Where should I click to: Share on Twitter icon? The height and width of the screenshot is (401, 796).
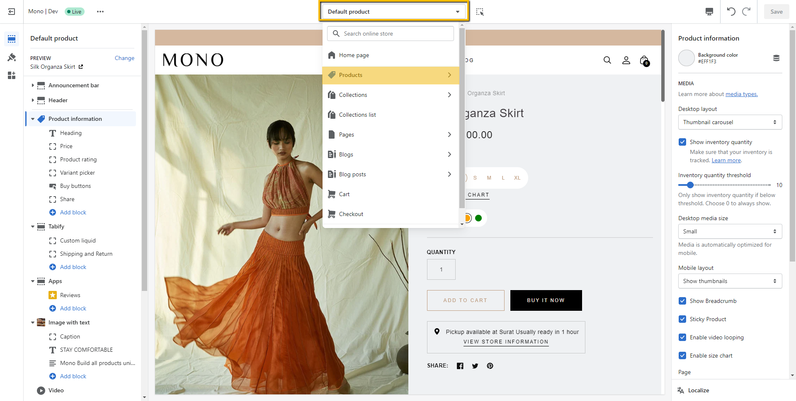475,366
